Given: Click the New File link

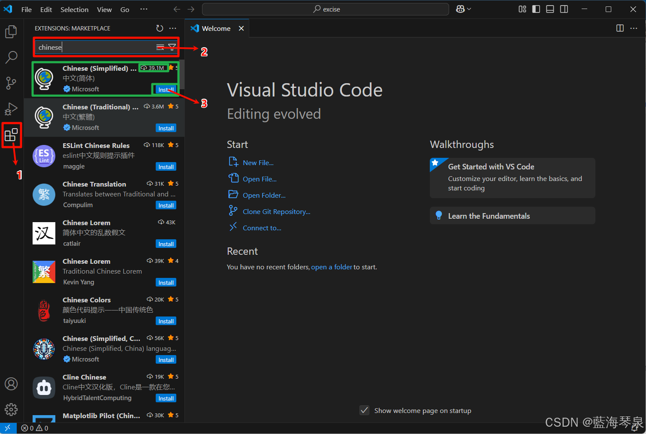Looking at the screenshot, I should (258, 163).
